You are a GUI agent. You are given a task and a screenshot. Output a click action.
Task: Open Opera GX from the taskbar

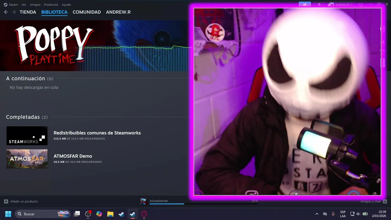144,214
